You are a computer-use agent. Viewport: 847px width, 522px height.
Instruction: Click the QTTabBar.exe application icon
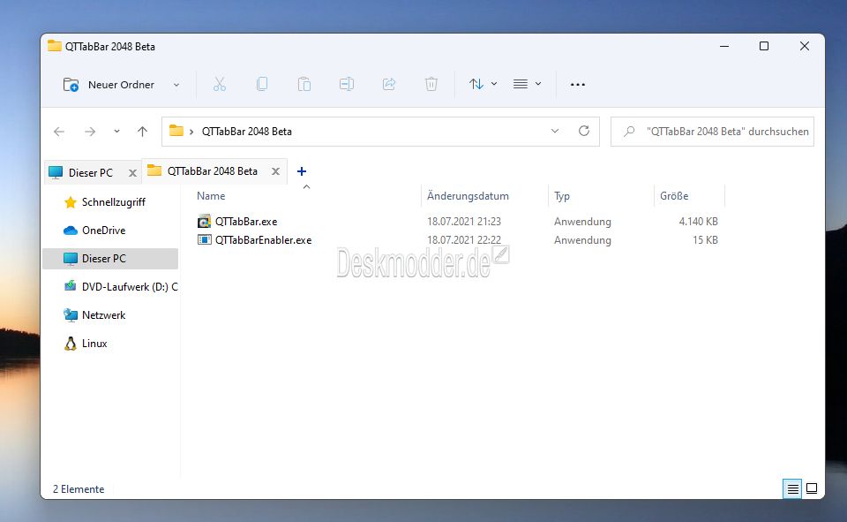(204, 221)
